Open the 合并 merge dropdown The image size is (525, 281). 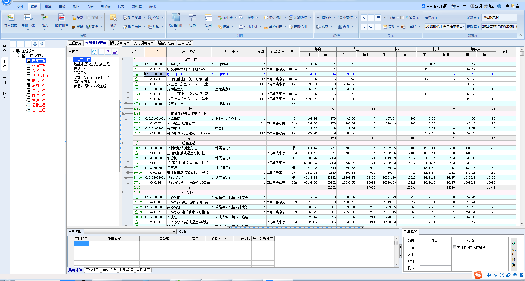coord(352,27)
